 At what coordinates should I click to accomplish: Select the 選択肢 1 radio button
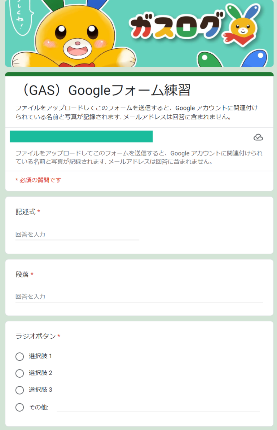[x=19, y=356]
